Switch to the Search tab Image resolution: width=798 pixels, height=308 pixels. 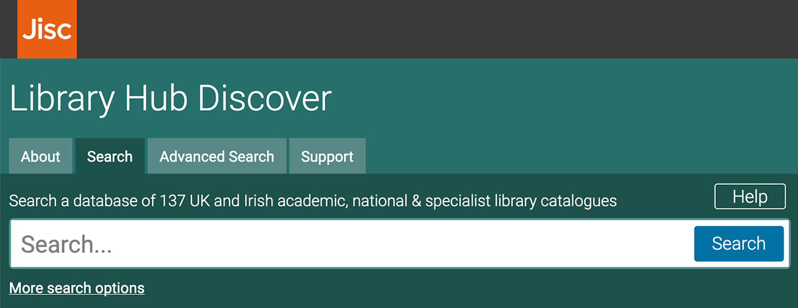(110, 156)
